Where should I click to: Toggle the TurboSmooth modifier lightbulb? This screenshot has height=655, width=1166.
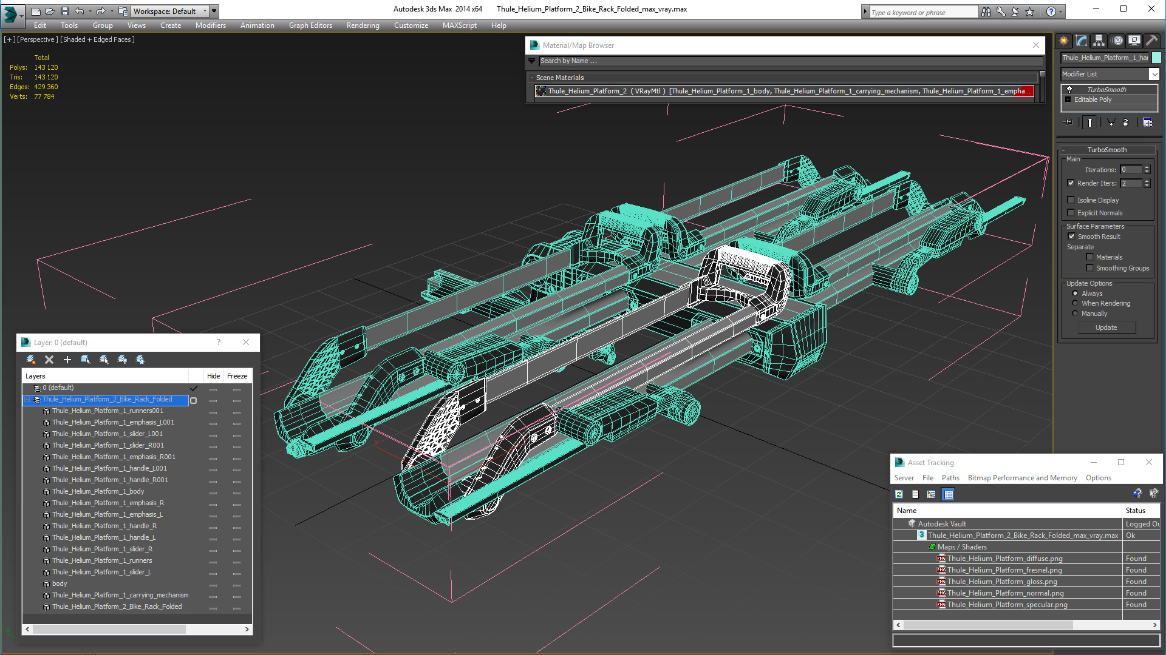[1069, 89]
